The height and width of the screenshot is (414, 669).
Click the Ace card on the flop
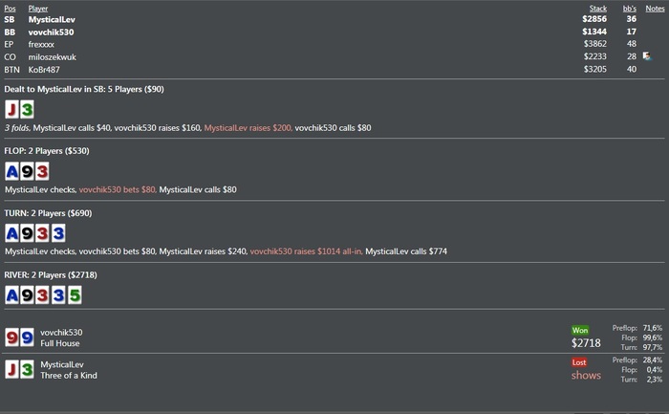[11, 171]
